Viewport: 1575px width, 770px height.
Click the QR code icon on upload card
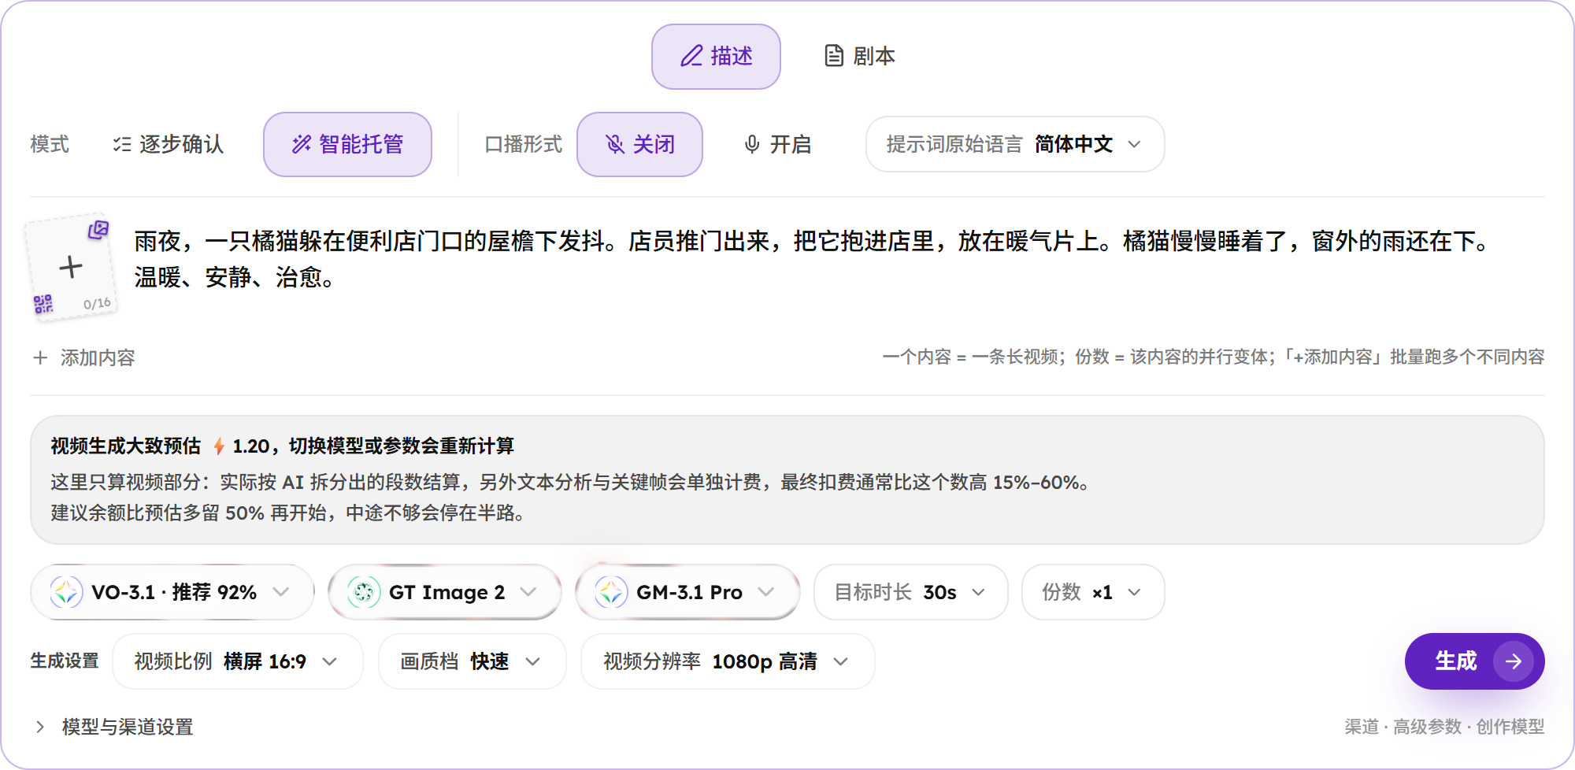coord(43,304)
